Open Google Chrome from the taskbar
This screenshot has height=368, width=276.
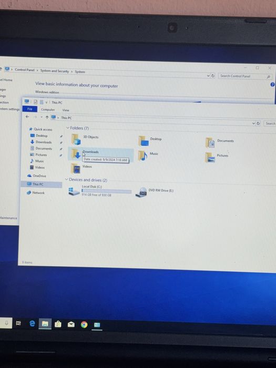(84, 324)
